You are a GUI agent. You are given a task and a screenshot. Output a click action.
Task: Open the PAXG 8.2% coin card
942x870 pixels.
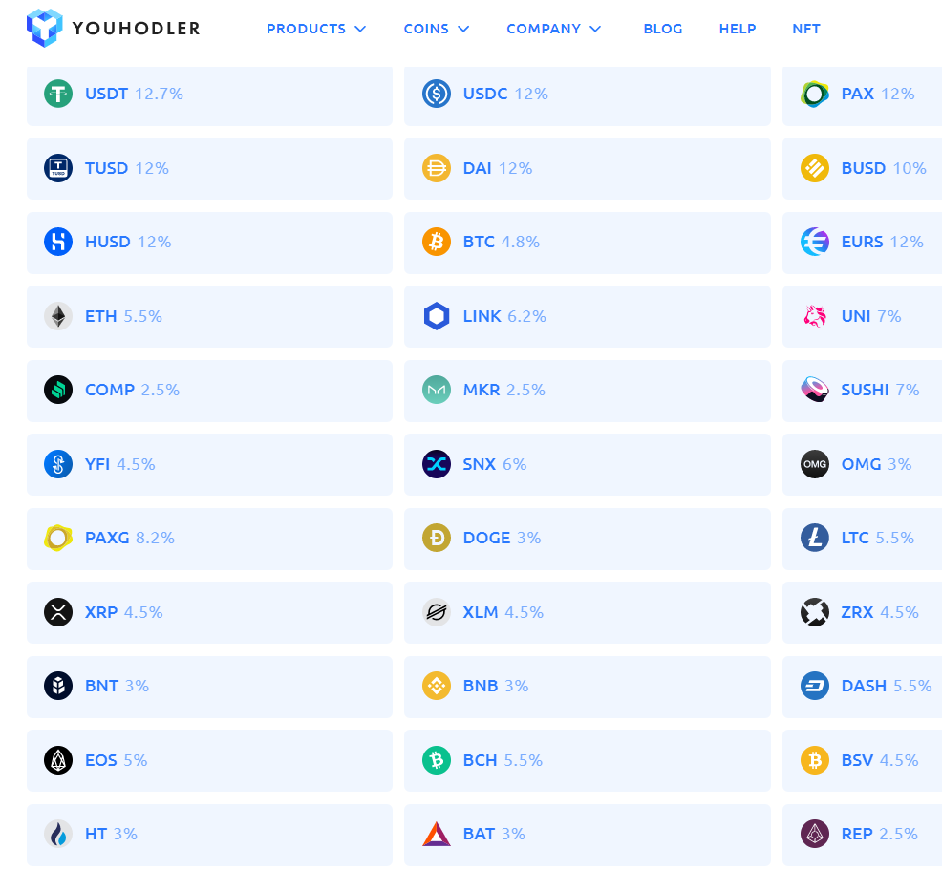pyautogui.click(x=209, y=539)
